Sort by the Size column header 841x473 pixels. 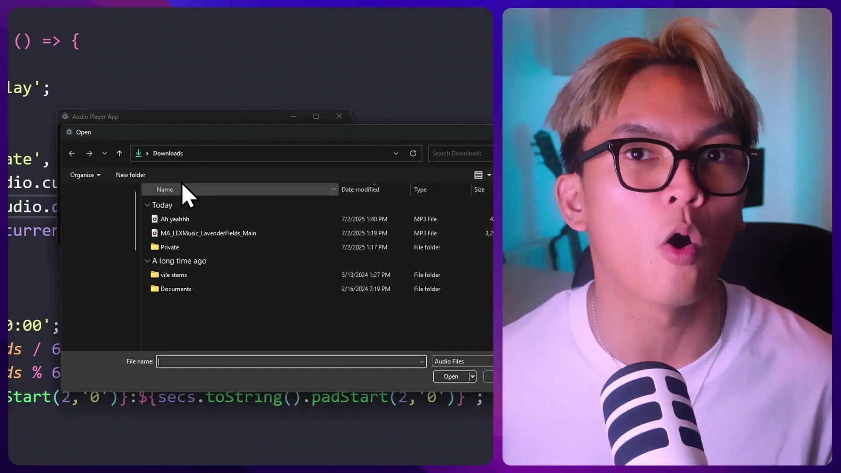click(480, 190)
